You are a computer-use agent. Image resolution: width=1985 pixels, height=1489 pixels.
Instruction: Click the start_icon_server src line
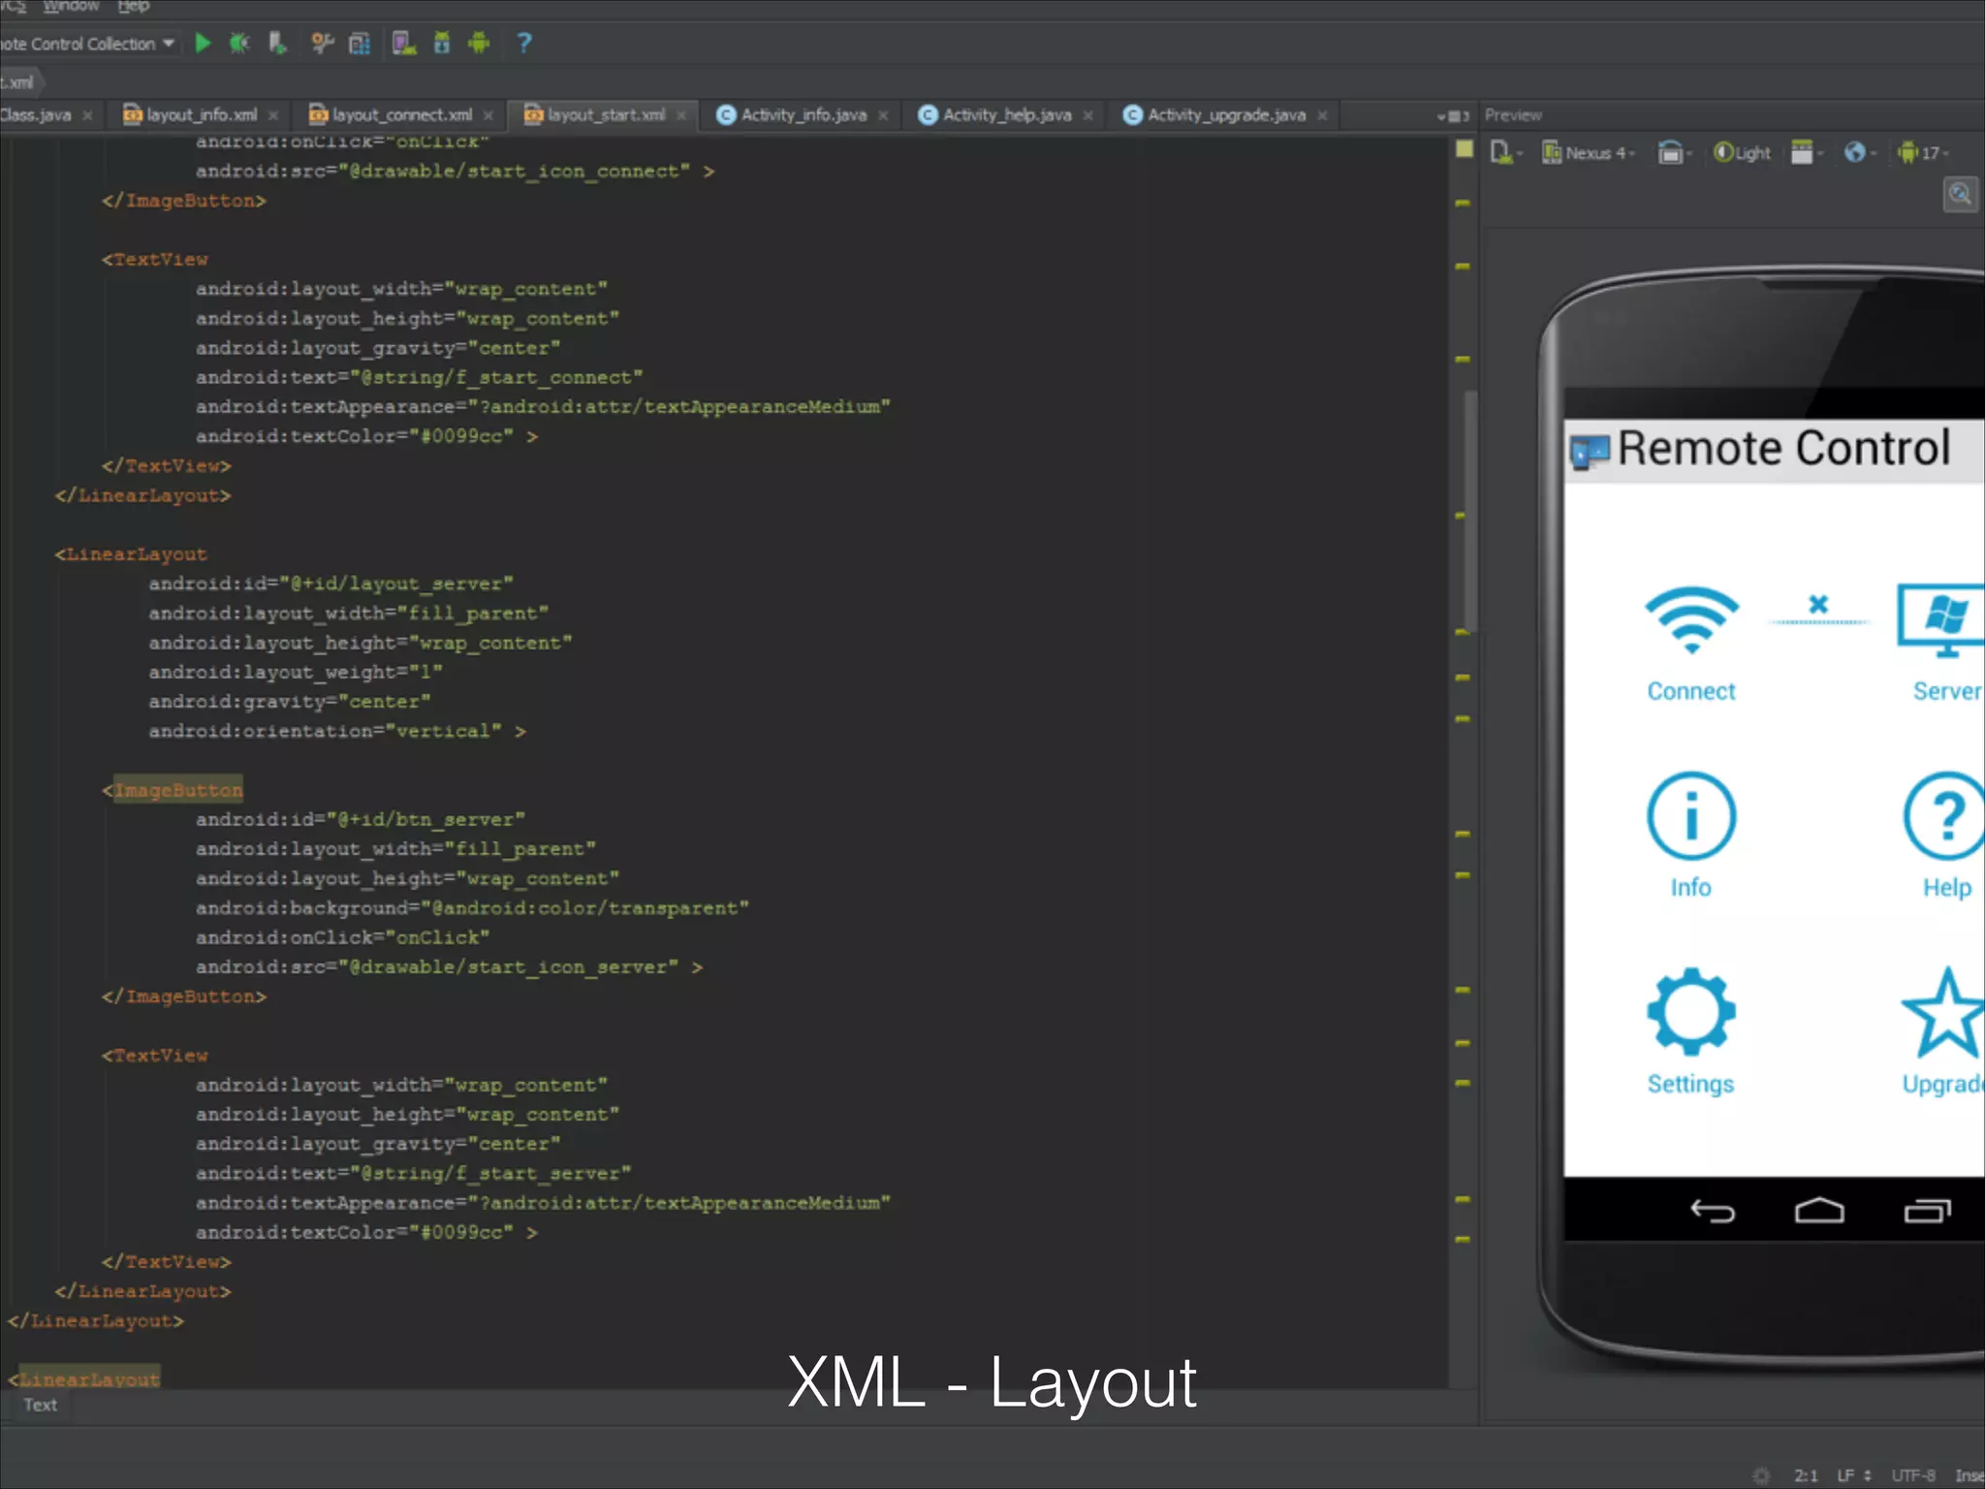click(449, 967)
